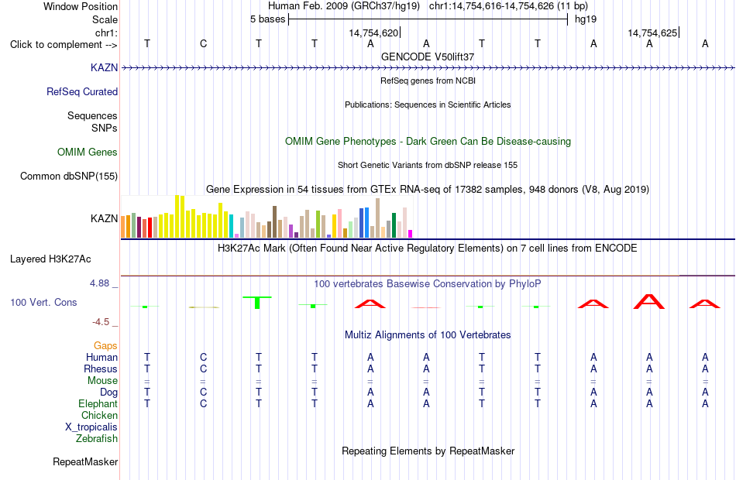Click the 14,754,625 position marker
Image resolution: width=736 pixels, height=480 pixels.
(x=653, y=33)
